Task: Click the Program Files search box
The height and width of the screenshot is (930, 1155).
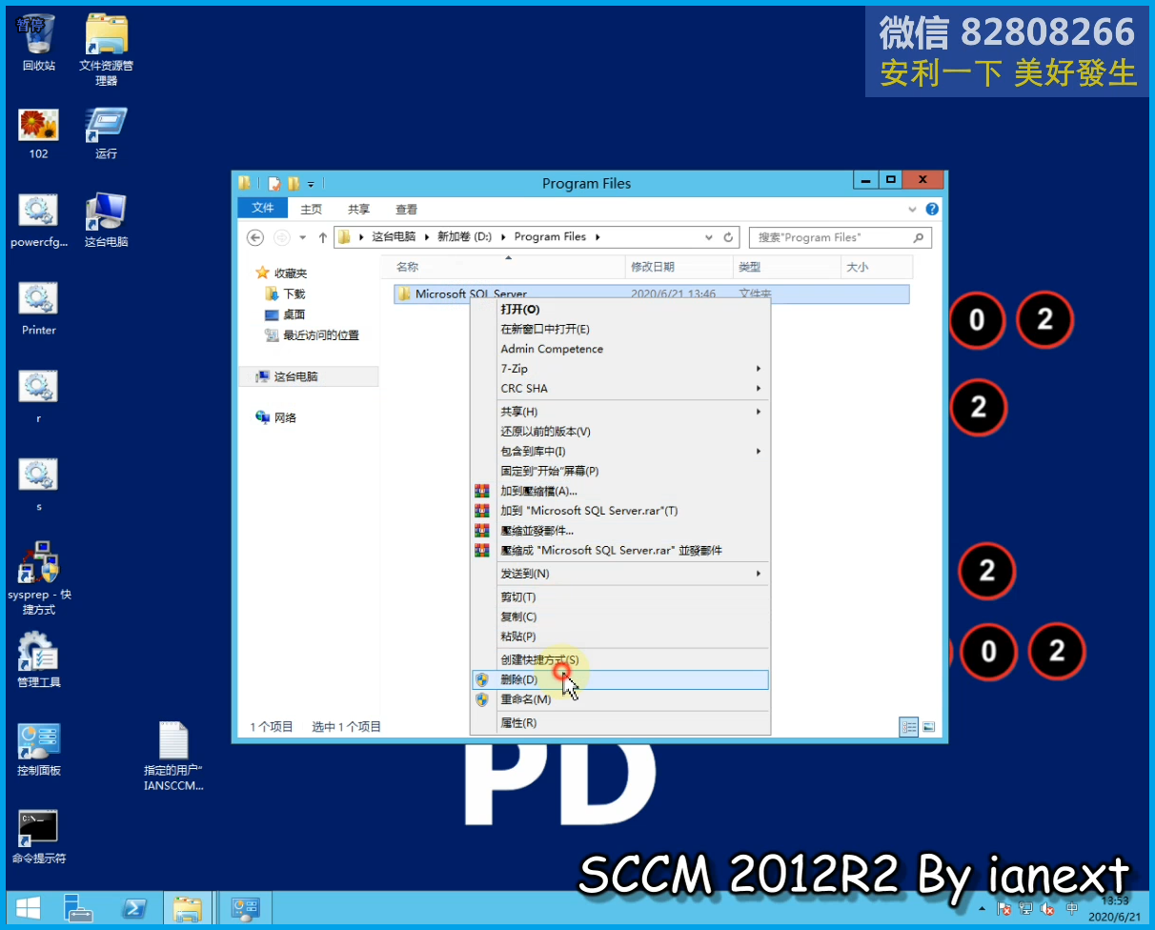Action: click(x=840, y=237)
